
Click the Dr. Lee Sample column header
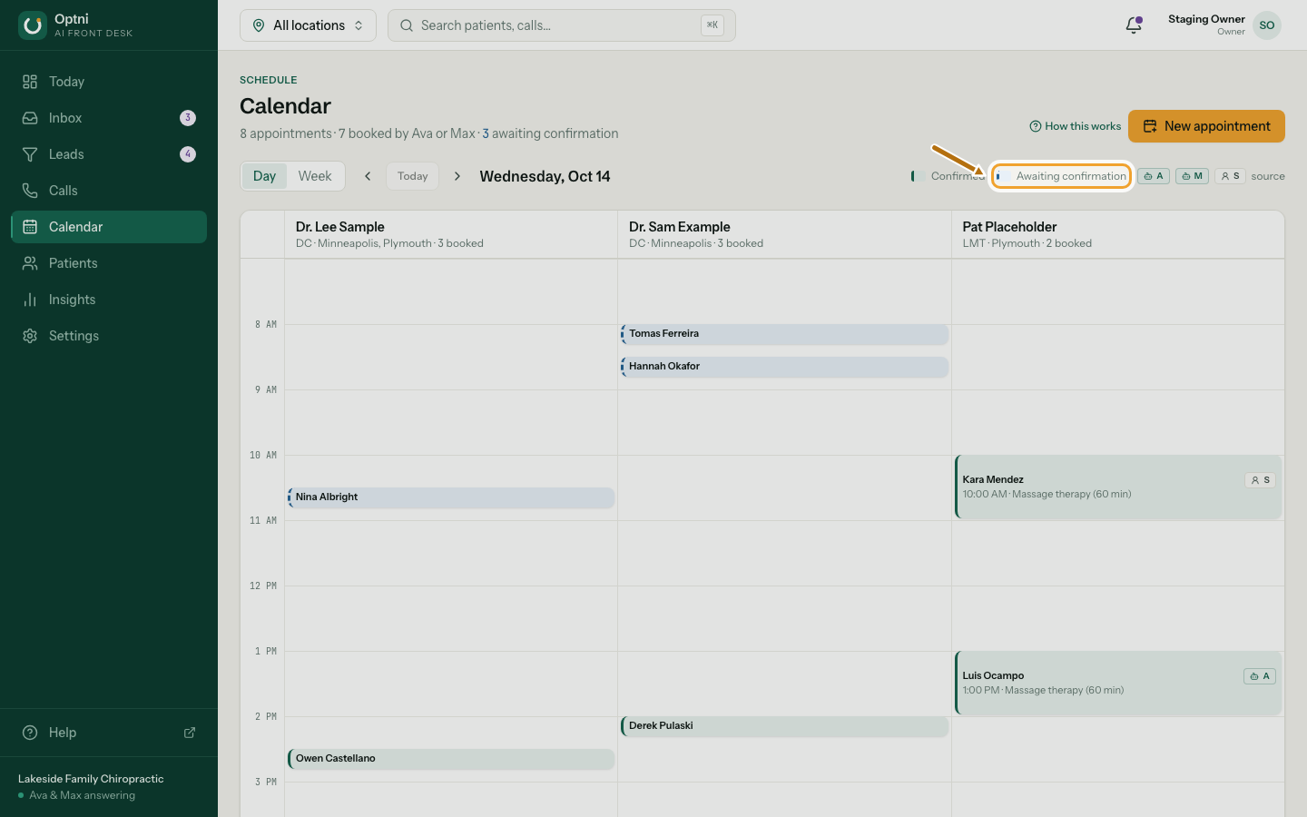(451, 234)
